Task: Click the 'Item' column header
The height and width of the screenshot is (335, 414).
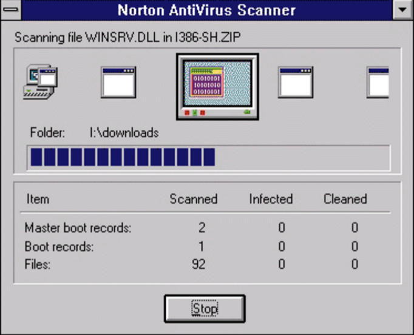Action: (38, 199)
